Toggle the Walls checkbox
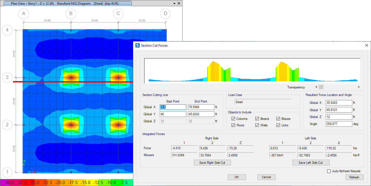The width and height of the screenshot is (371, 186). point(257,125)
